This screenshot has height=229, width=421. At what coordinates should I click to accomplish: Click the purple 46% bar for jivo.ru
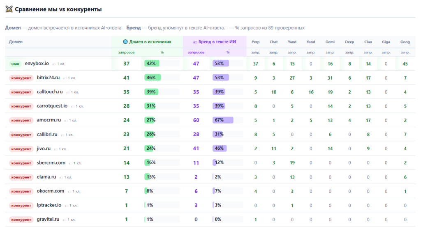(x=220, y=148)
